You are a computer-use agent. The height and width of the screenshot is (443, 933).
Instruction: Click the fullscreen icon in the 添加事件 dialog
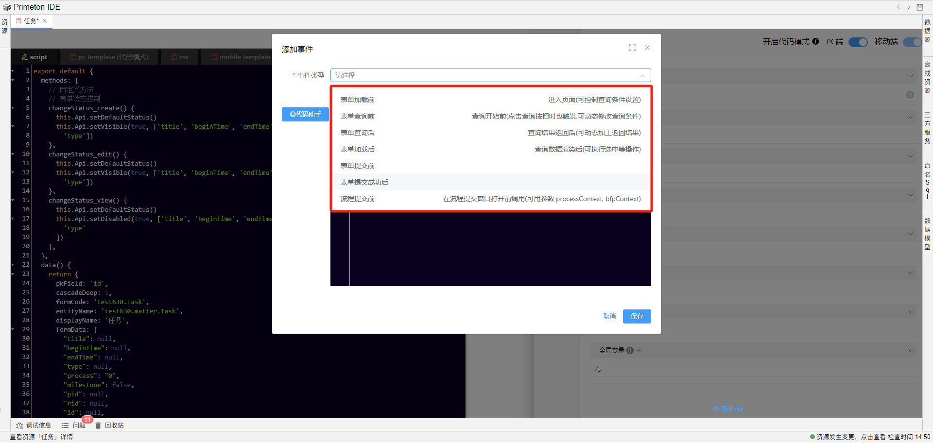[x=632, y=48]
